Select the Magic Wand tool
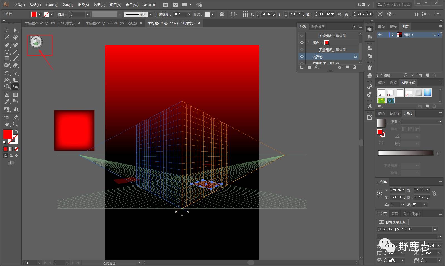 click(x=7, y=37)
